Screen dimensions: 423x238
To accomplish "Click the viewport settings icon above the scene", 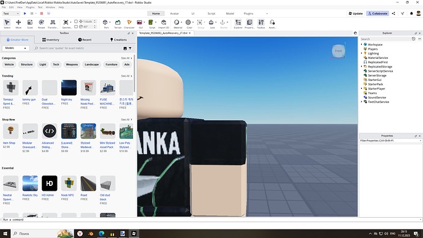I will (x=356, y=33).
